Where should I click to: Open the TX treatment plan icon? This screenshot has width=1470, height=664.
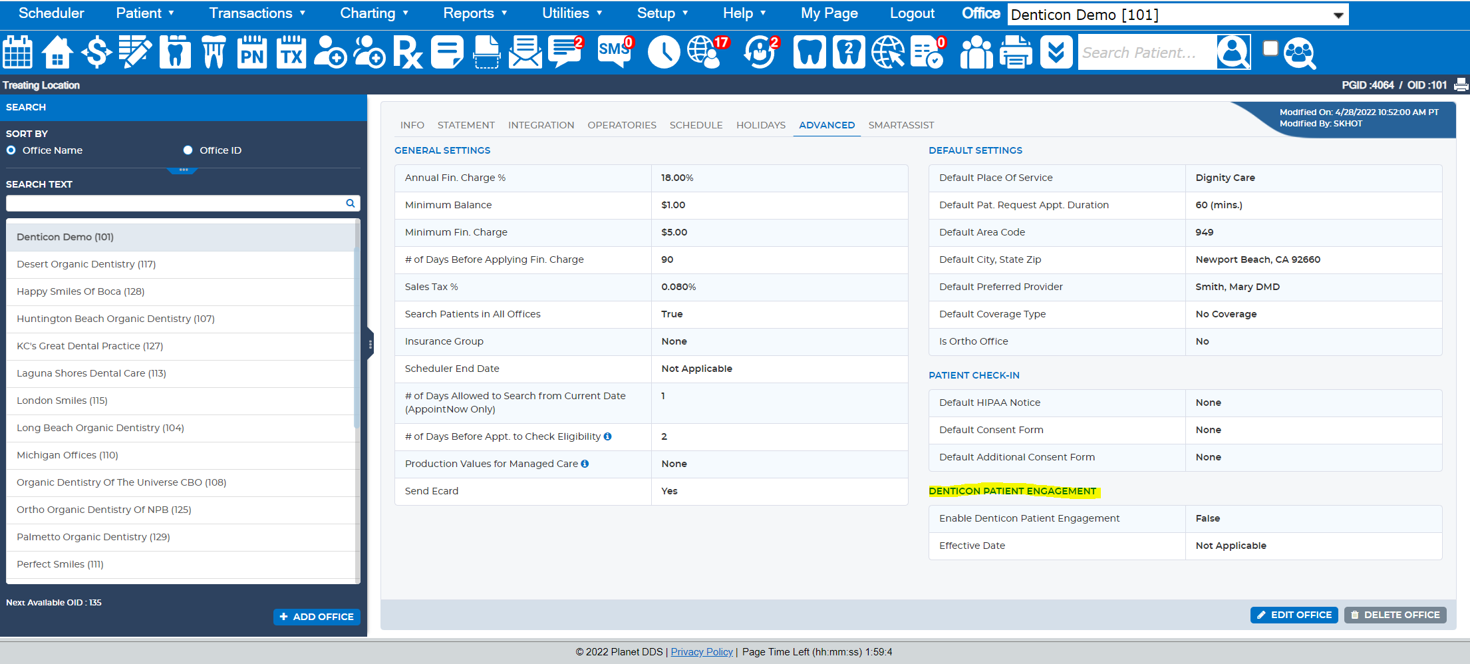tap(291, 52)
